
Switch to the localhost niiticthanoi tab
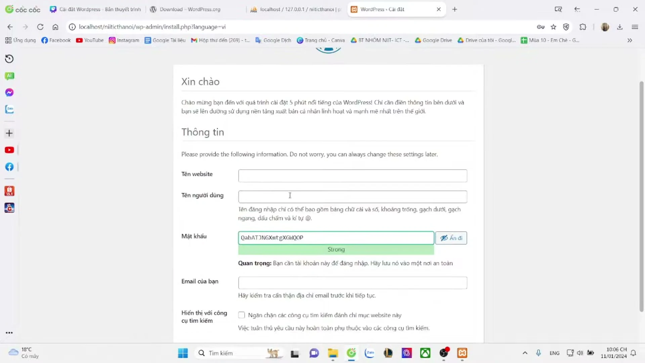pos(295,9)
